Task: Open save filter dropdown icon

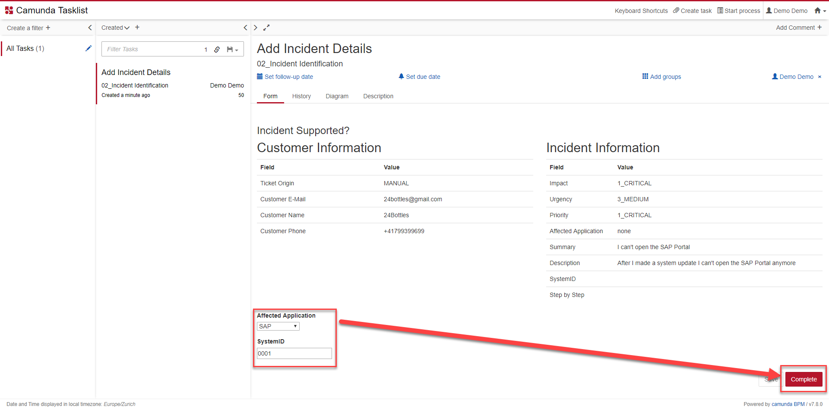Action: pos(232,50)
